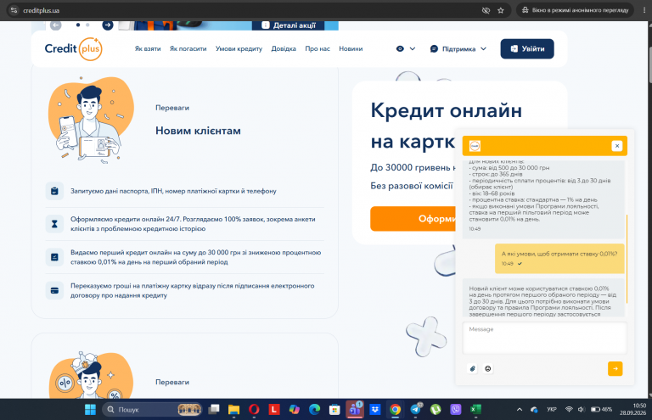652x420 pixels.
Task: Open Microsoft Edge from taskbar
Action: [x=315, y=410]
